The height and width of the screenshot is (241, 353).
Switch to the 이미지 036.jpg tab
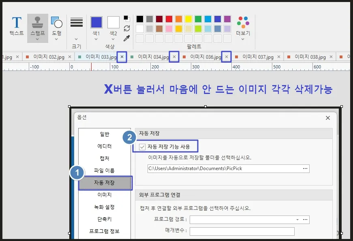tap(205, 57)
